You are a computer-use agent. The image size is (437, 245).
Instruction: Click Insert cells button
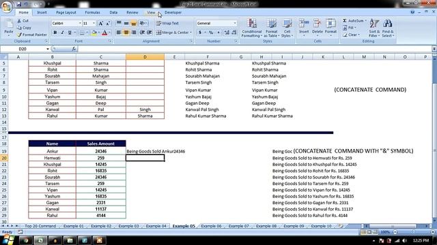pos(304,28)
